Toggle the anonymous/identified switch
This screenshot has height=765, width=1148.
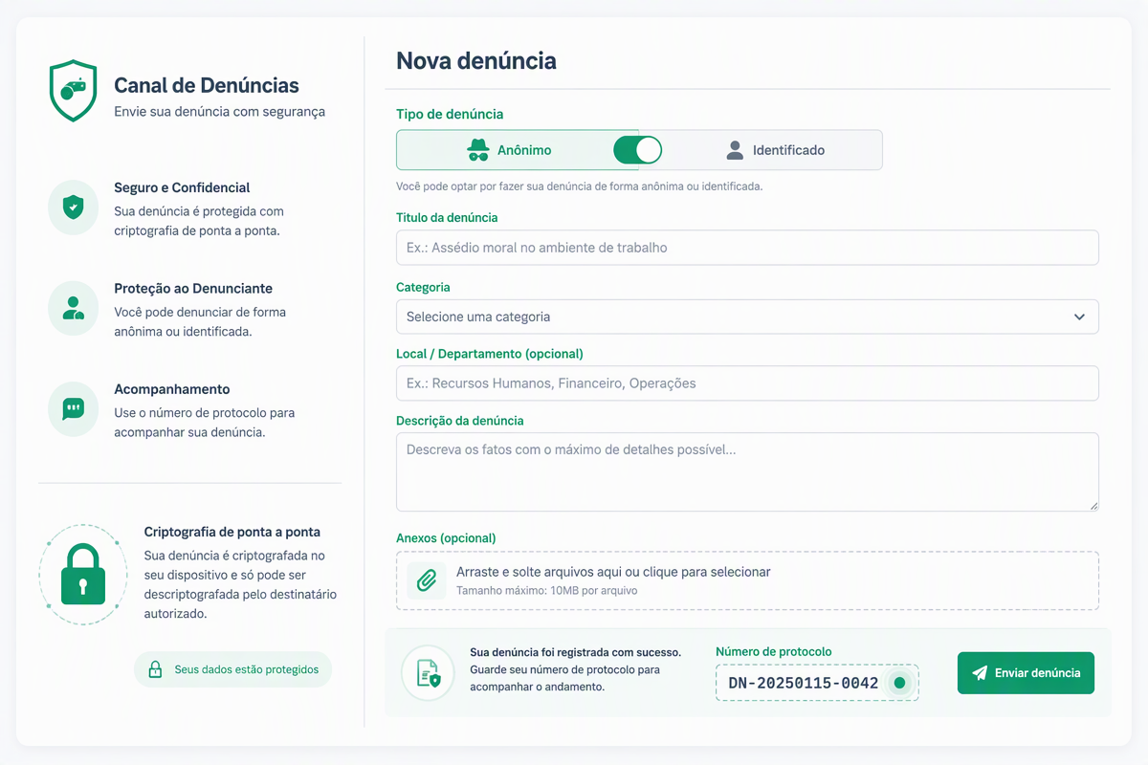pos(638,150)
